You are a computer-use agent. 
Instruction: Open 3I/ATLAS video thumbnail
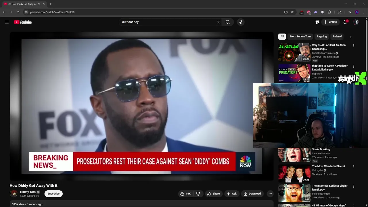tap(294, 52)
